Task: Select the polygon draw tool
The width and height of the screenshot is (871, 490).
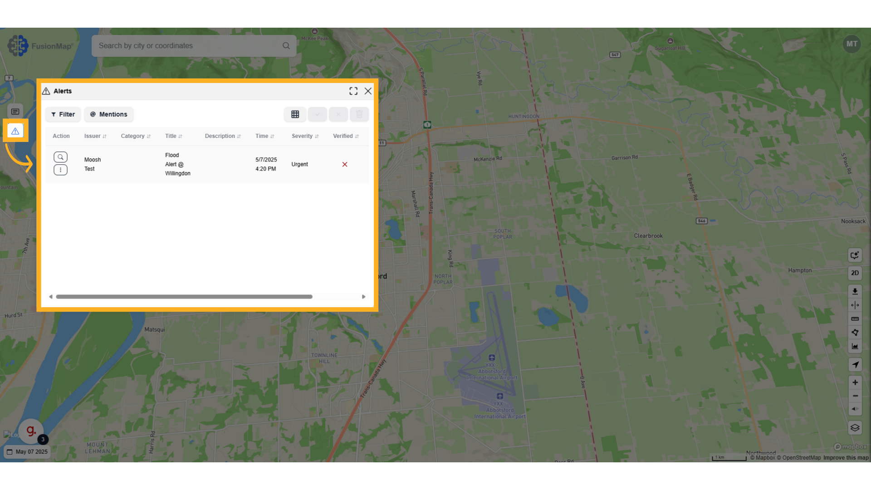Action: click(x=855, y=333)
